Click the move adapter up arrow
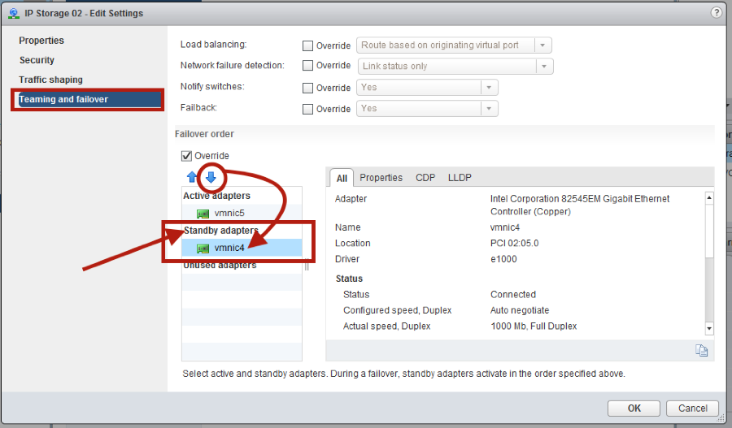Screen dimensions: 732x428 coord(192,177)
